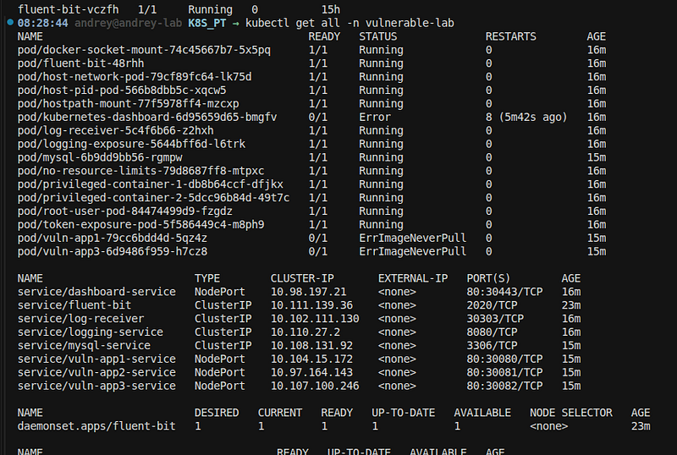The height and width of the screenshot is (455, 677).
Task: Click the 3306/TCP port of mysql-service
Action: [492, 346]
